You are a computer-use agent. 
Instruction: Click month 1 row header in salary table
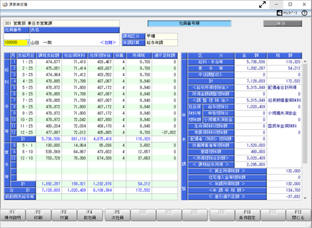(13, 62)
